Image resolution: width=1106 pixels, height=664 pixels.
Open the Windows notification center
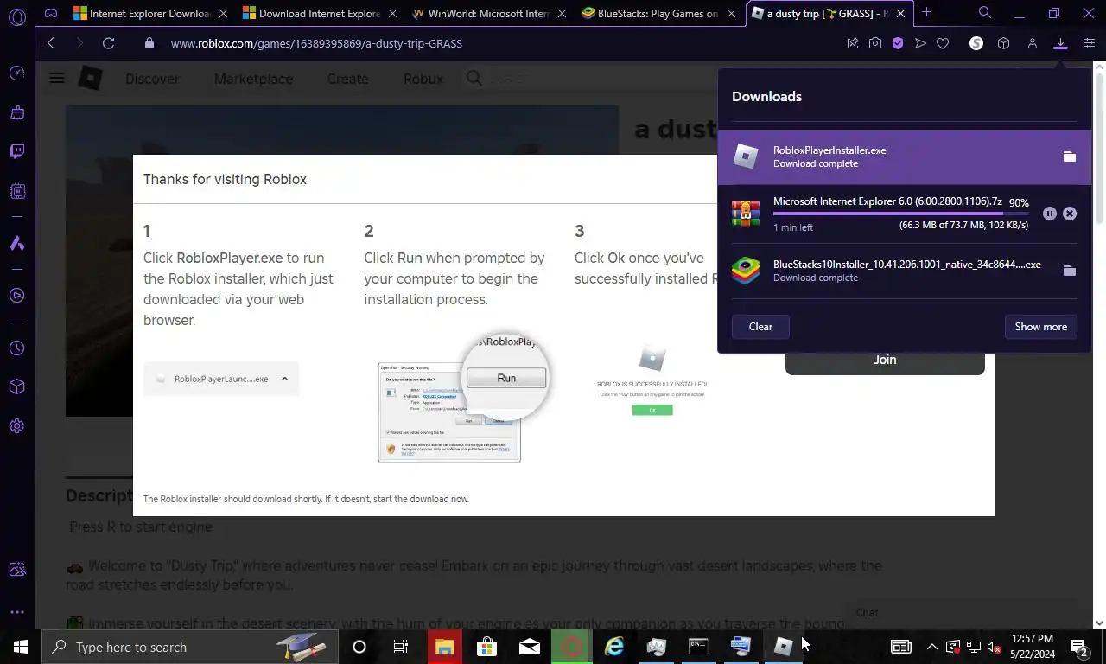coord(1078,647)
